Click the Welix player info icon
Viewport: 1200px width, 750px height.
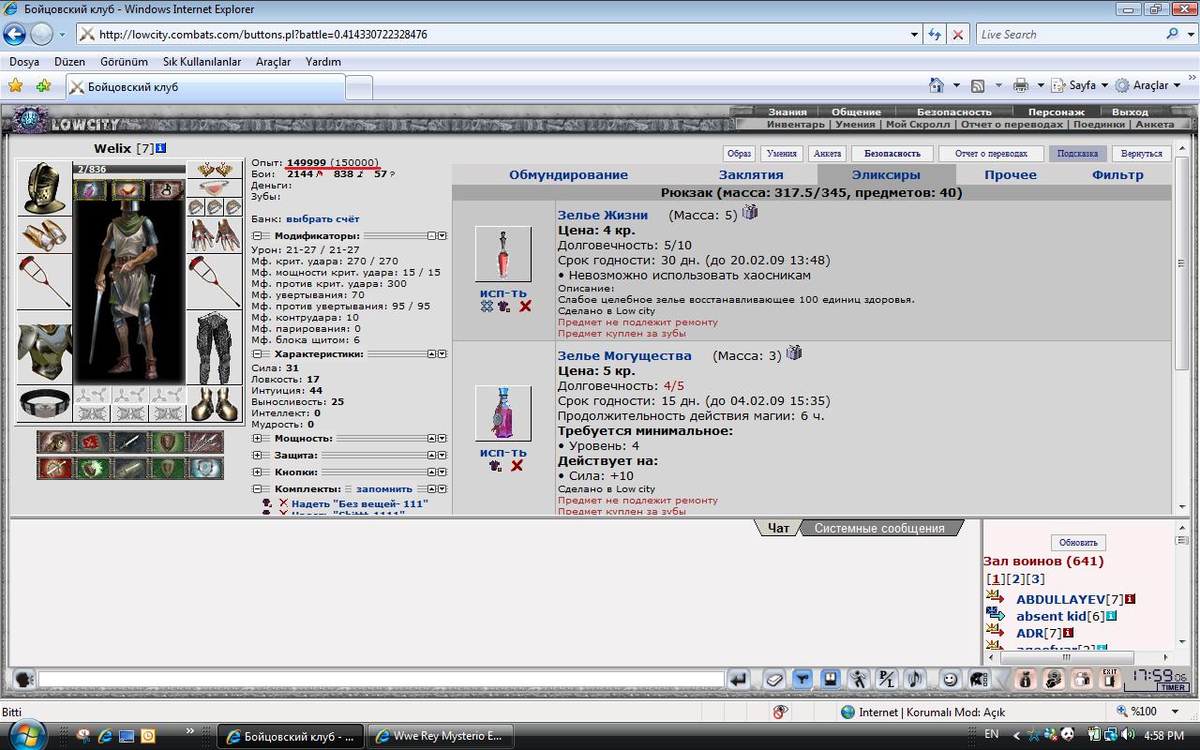(161, 148)
